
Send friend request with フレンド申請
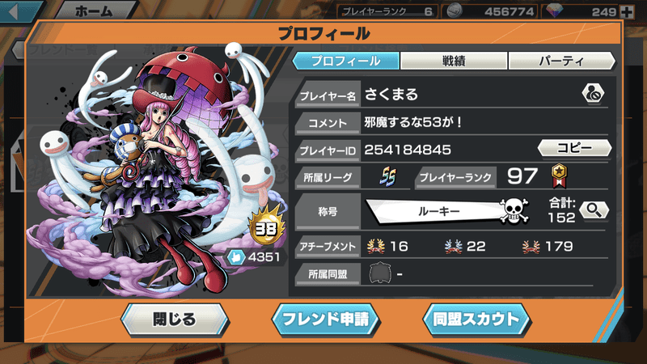click(326, 320)
